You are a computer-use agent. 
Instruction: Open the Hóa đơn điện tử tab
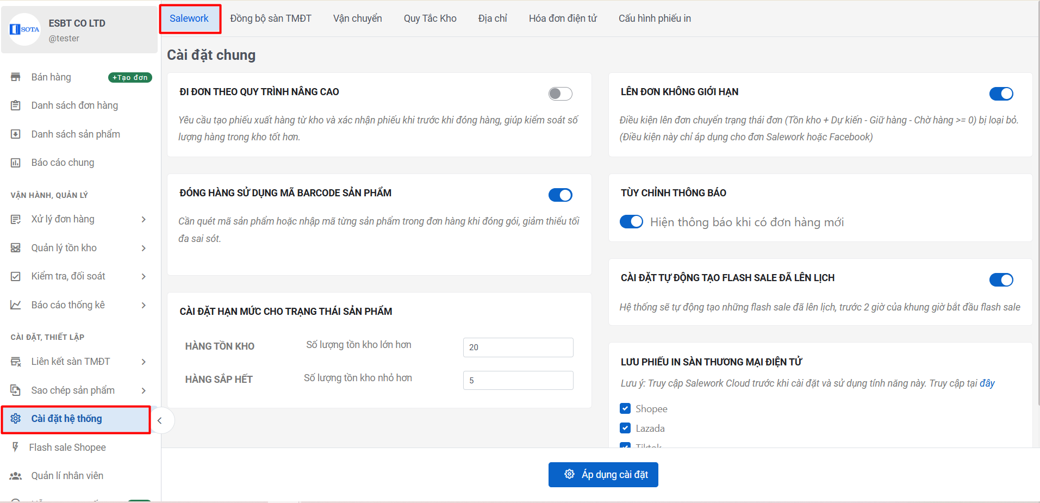(x=562, y=18)
